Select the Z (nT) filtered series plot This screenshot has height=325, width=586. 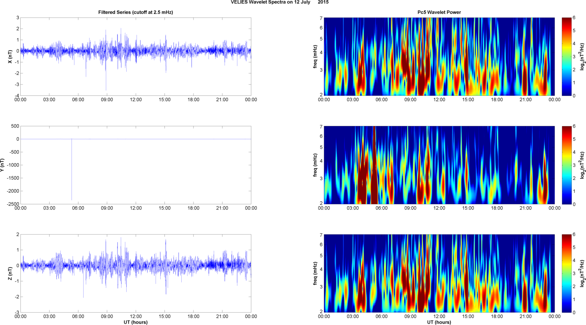(x=136, y=273)
